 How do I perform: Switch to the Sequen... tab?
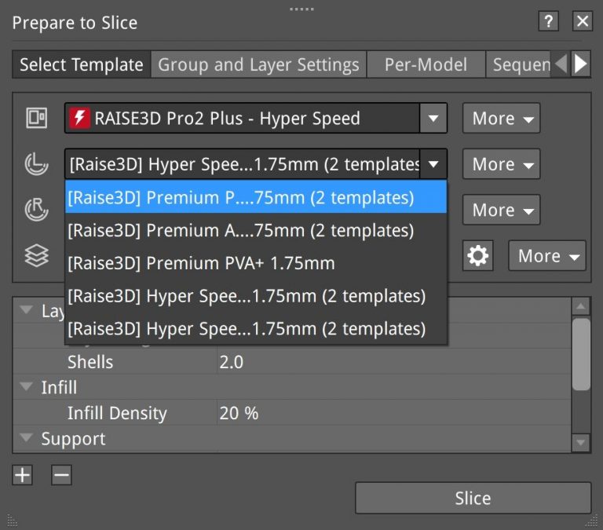coord(518,64)
